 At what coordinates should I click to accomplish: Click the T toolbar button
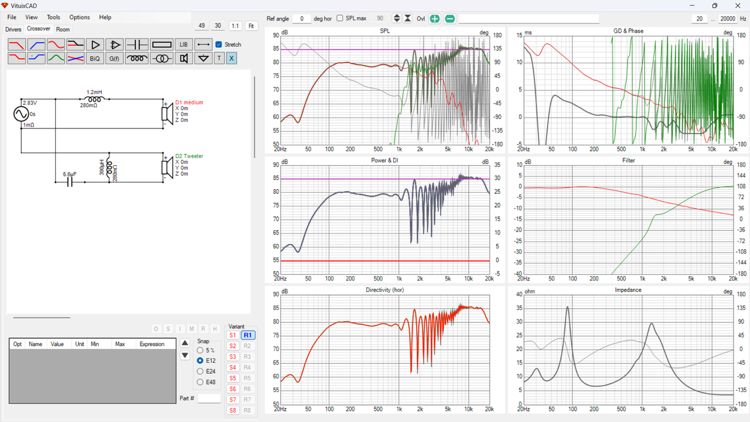(219, 58)
